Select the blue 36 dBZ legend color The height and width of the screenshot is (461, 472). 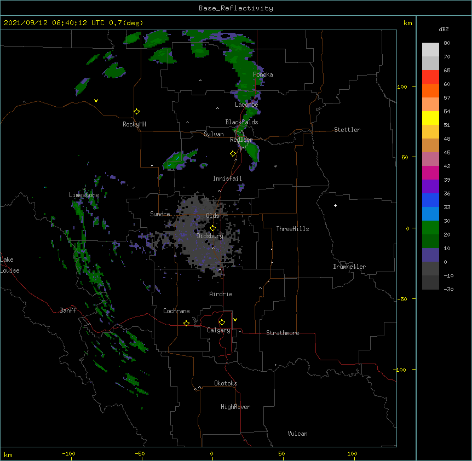(x=430, y=200)
